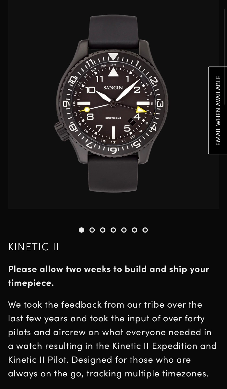Click the yellow circle counterweight on the dial
227x389 pixels.
pyautogui.click(x=87, y=110)
